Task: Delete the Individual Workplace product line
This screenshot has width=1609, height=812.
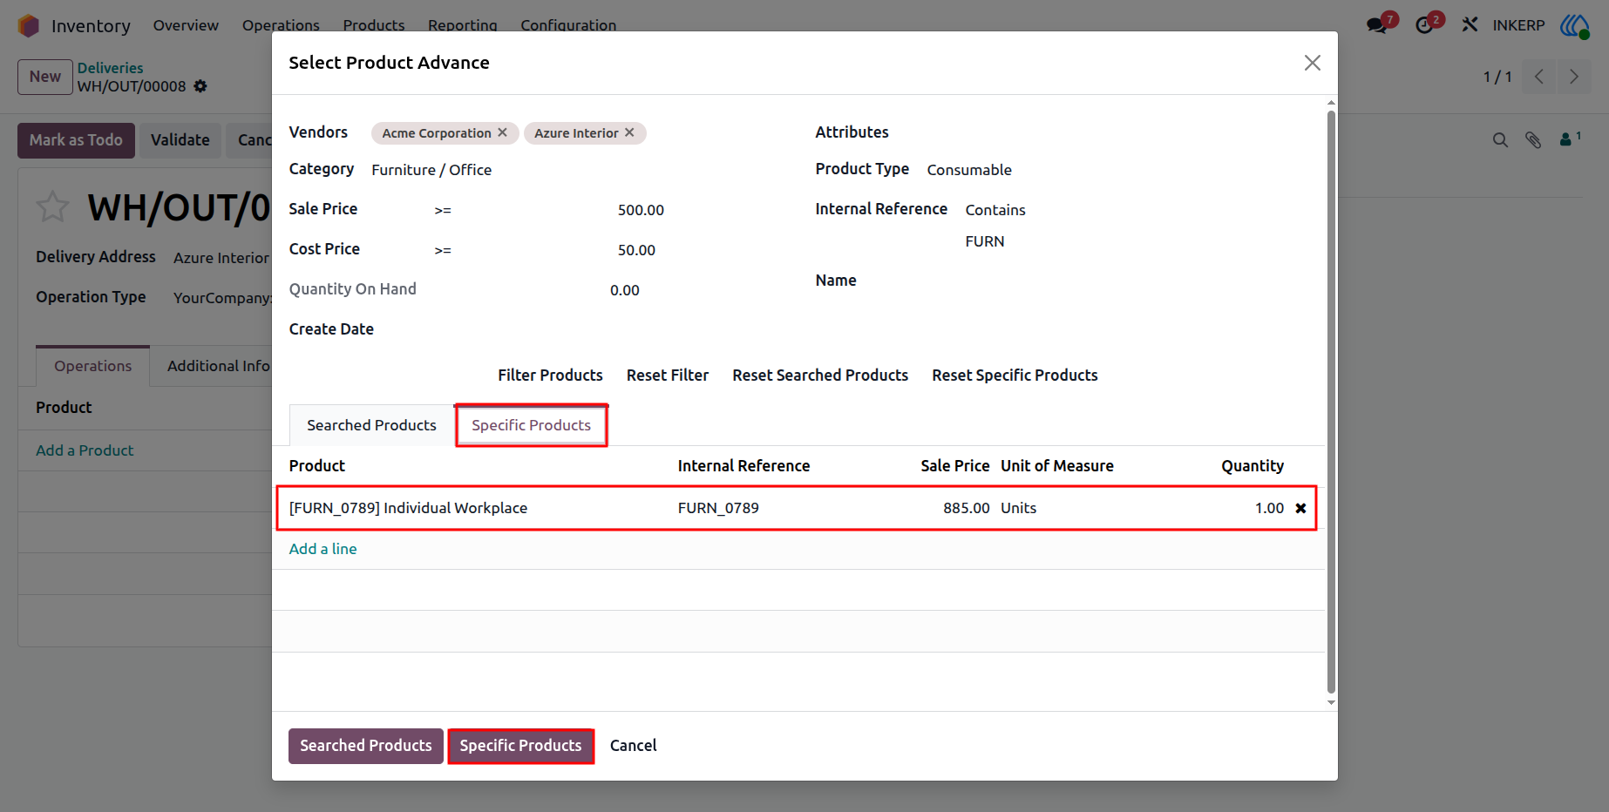Action: (1300, 508)
